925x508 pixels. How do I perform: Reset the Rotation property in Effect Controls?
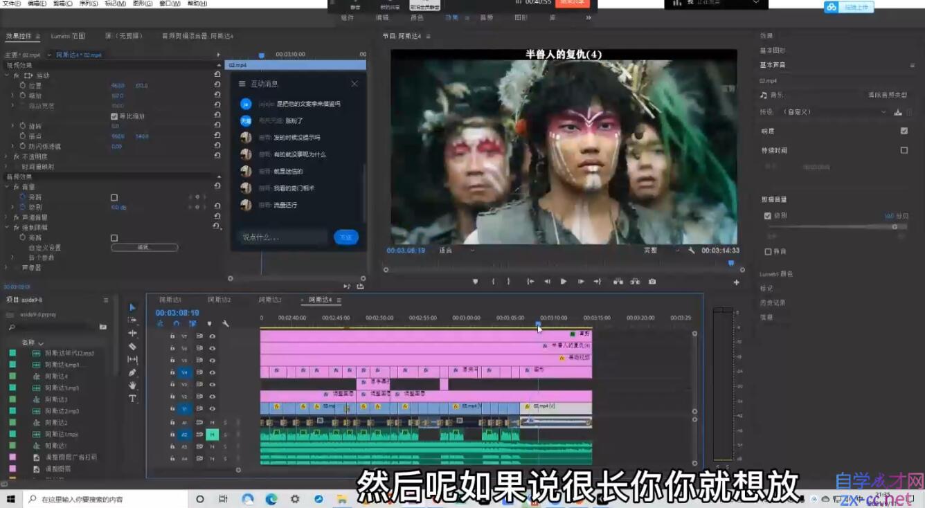[217, 126]
